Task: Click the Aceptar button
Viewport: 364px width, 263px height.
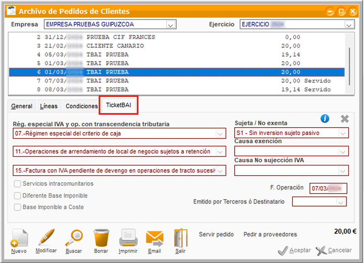Action: pyautogui.click(x=294, y=251)
